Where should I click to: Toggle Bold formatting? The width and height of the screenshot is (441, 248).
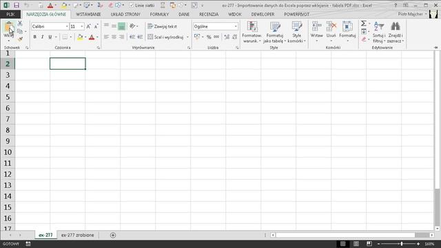click(x=34, y=37)
